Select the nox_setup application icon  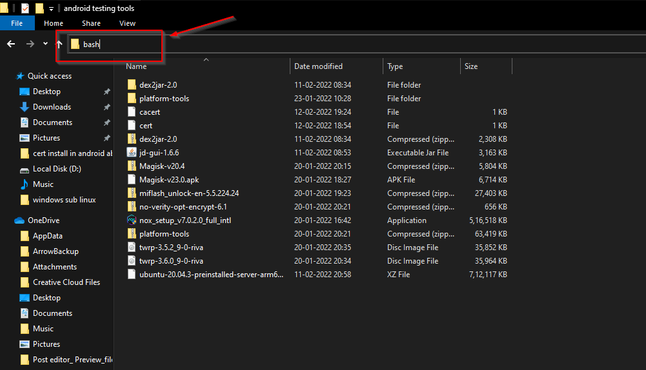[x=132, y=220]
